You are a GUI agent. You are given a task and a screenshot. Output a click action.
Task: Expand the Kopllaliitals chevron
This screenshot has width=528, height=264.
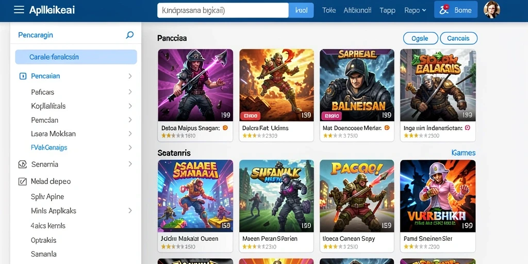coord(130,106)
